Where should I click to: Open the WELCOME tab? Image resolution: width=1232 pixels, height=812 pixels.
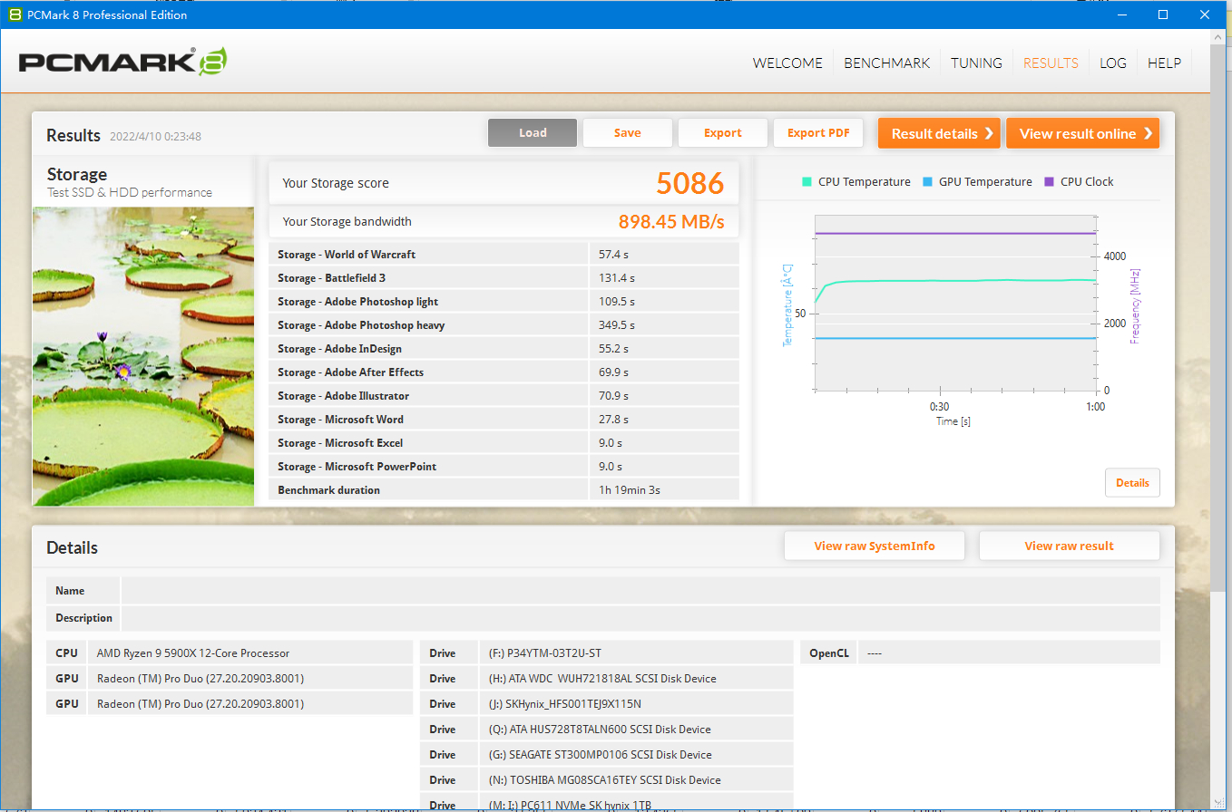(x=787, y=63)
